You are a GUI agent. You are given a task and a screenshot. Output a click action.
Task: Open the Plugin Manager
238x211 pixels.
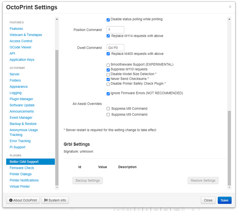(x=21, y=99)
